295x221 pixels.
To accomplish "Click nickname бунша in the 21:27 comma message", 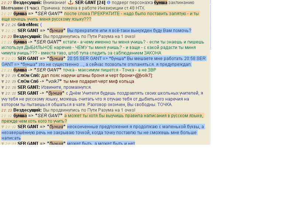I will click(x=20, y=14).
